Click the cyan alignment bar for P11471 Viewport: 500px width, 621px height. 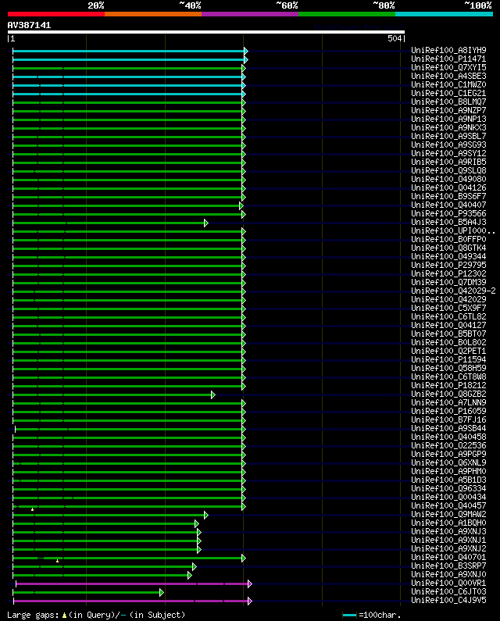tap(128, 60)
